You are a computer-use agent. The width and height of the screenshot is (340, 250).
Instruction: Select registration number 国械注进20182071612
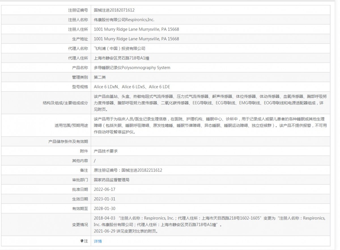coord(114,10)
